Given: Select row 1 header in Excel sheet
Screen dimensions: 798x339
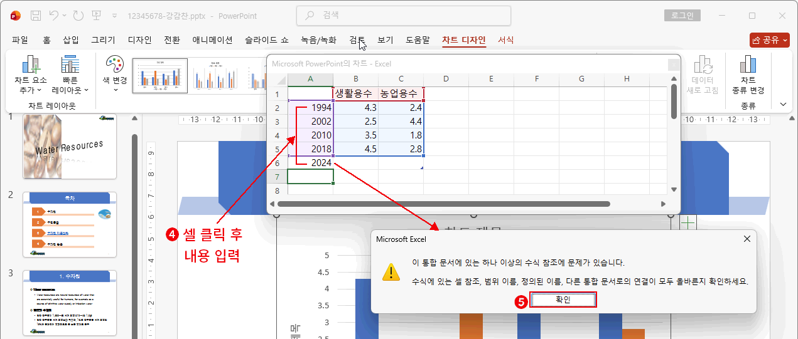Looking at the screenshot, I should [278, 95].
